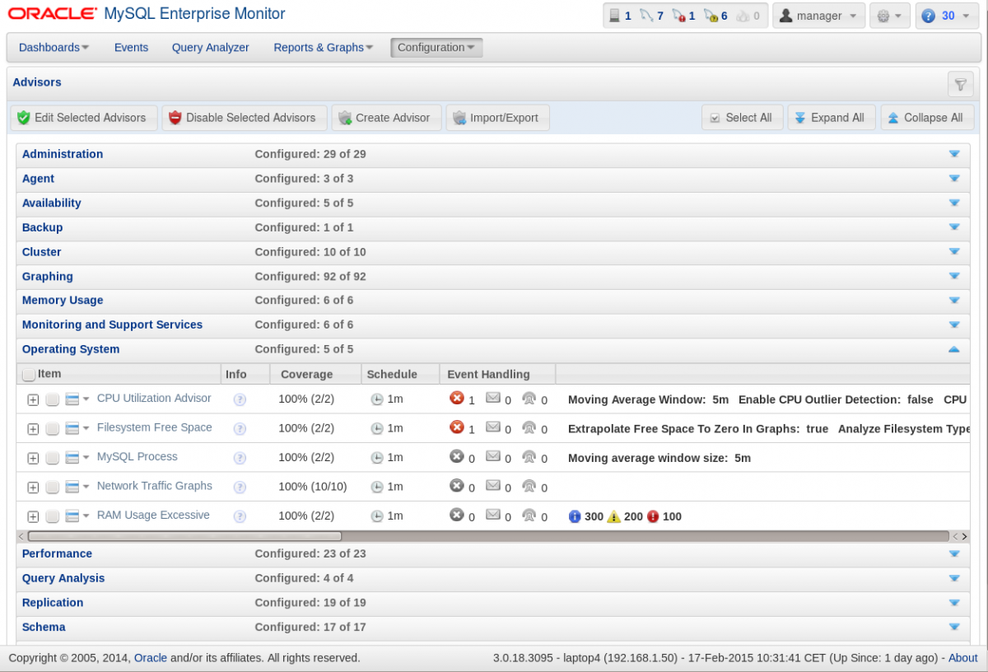The image size is (988, 672).
Task: Click the scrollbar right arrow under advisor table
Action: [964, 536]
